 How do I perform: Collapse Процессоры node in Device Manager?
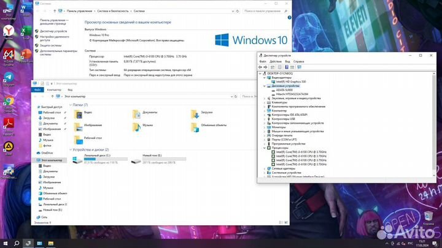265,148
